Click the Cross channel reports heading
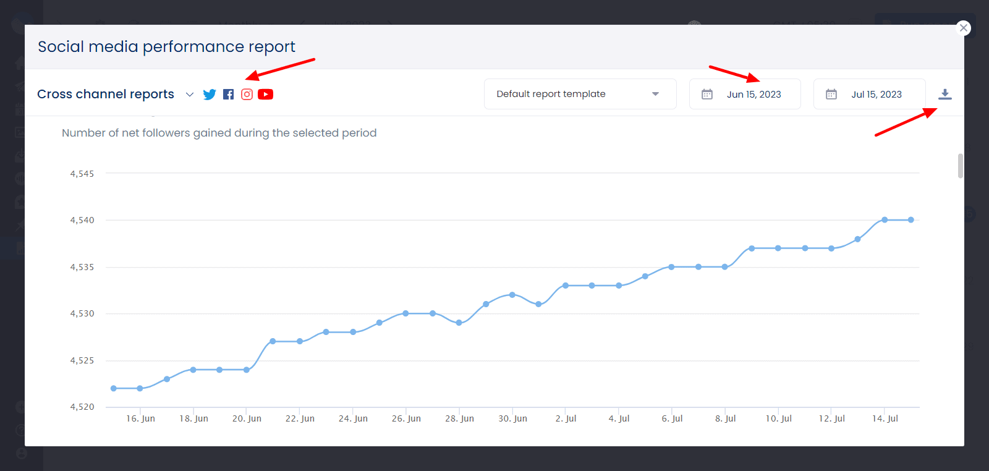The width and height of the screenshot is (989, 471). coord(106,94)
